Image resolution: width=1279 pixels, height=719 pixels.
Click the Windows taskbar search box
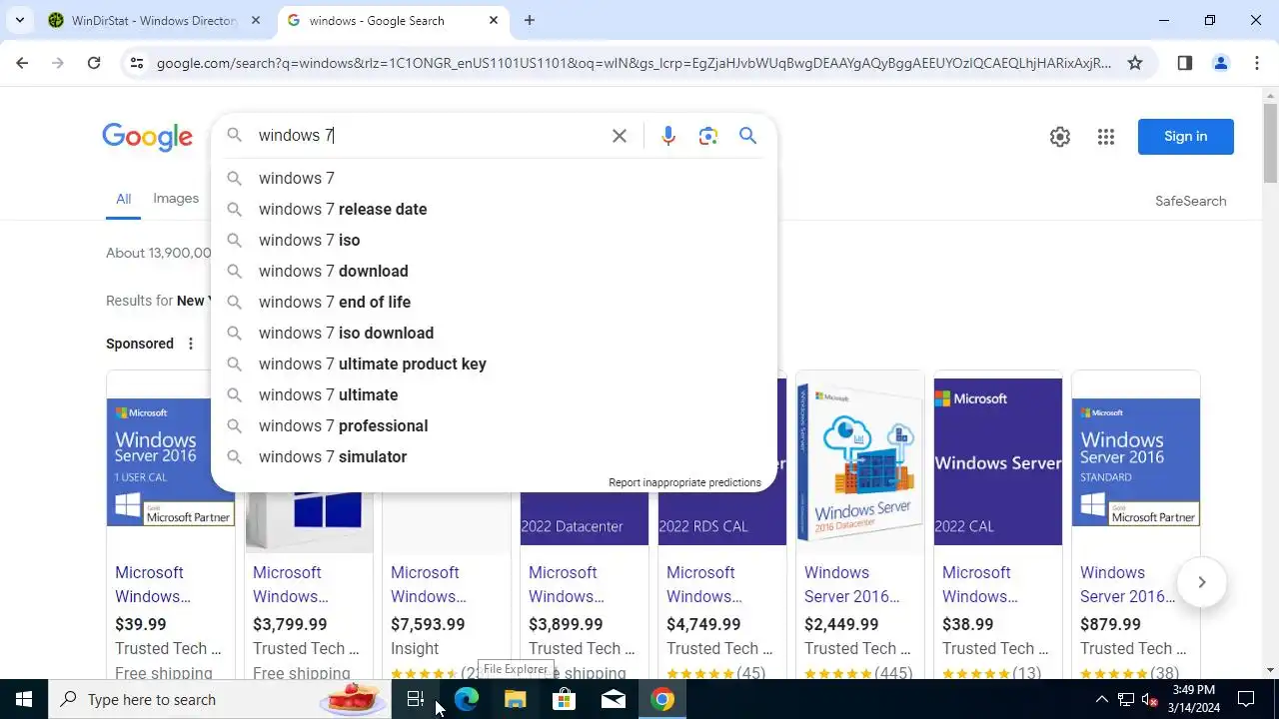click(x=220, y=699)
